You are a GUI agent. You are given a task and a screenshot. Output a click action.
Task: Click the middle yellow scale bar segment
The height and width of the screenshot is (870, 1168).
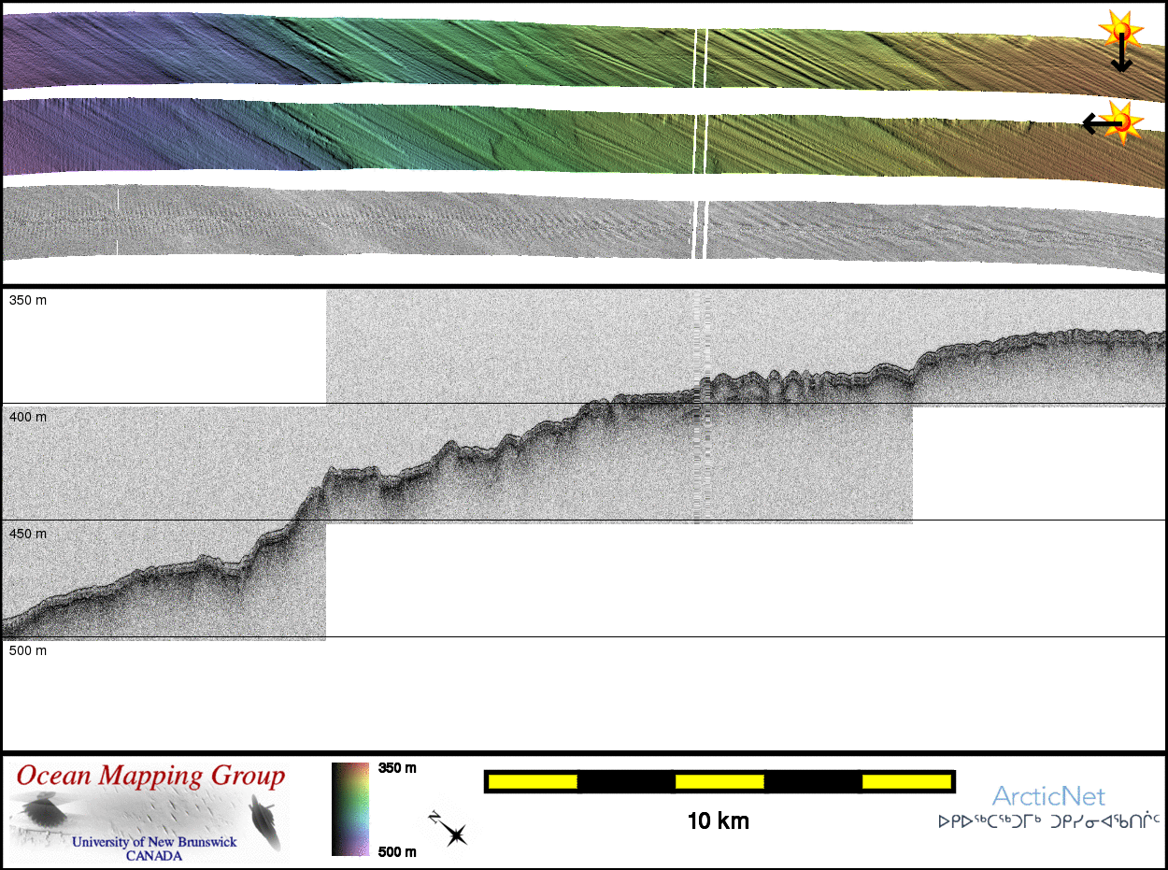pyautogui.click(x=719, y=781)
